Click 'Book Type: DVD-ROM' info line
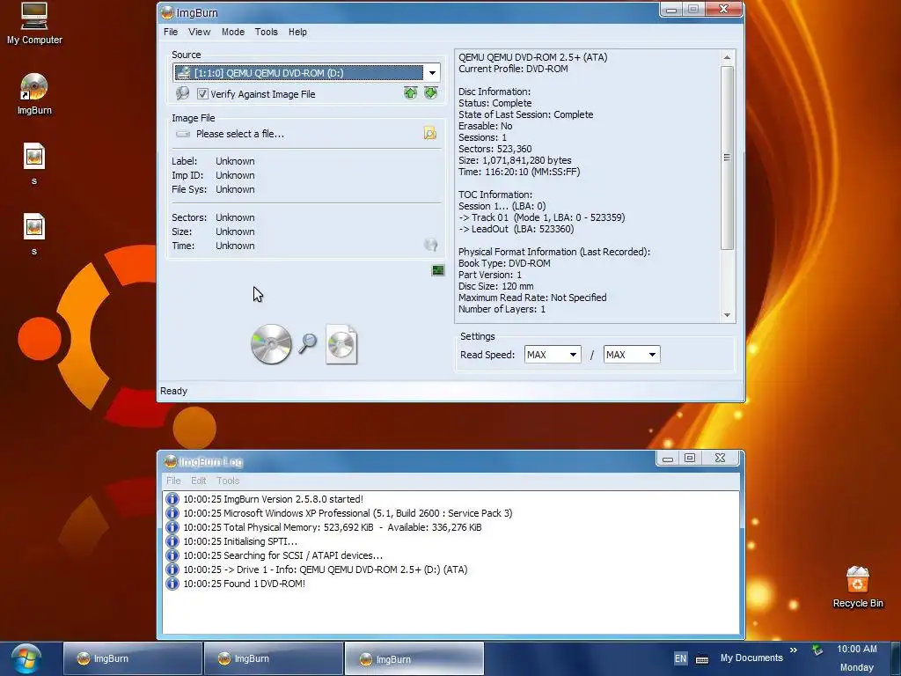The width and height of the screenshot is (901, 676). coord(504,263)
